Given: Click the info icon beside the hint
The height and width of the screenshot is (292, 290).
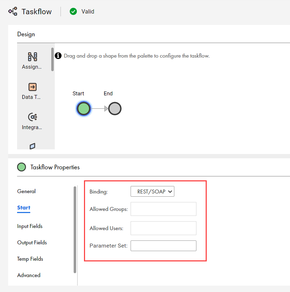Looking at the screenshot, I should 58,56.
